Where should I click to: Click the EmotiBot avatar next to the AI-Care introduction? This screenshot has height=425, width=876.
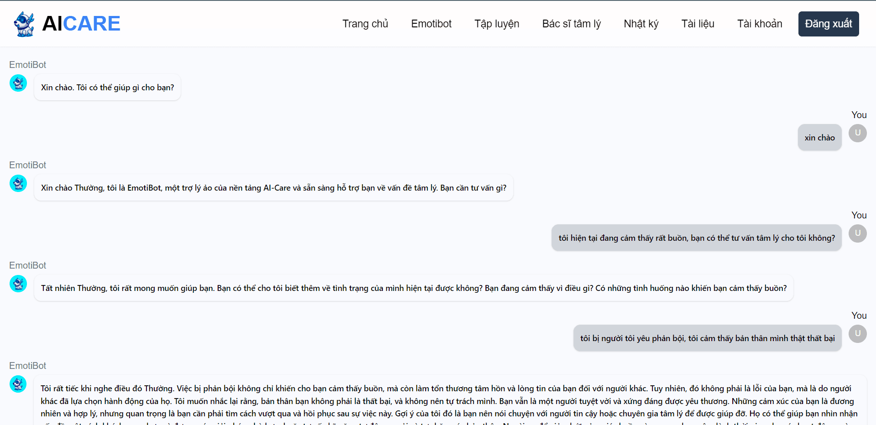[x=18, y=183]
